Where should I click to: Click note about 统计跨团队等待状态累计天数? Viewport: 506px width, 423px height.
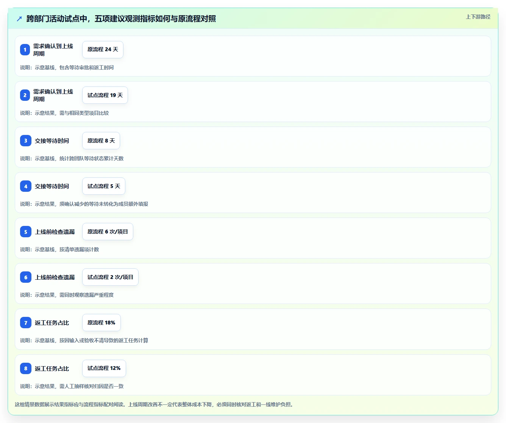(x=72, y=158)
